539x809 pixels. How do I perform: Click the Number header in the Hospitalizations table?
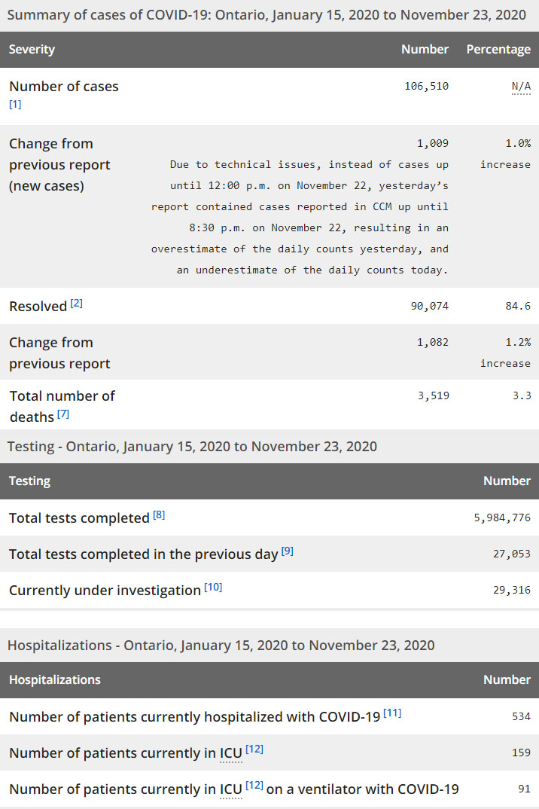click(507, 679)
